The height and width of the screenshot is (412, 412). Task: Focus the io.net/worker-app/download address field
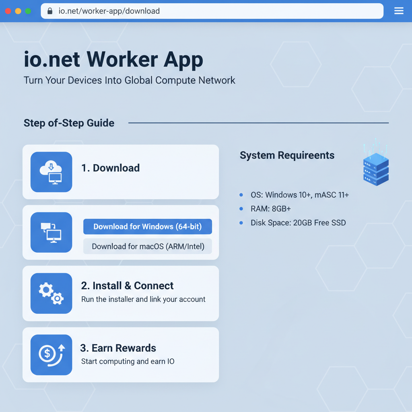click(x=212, y=11)
